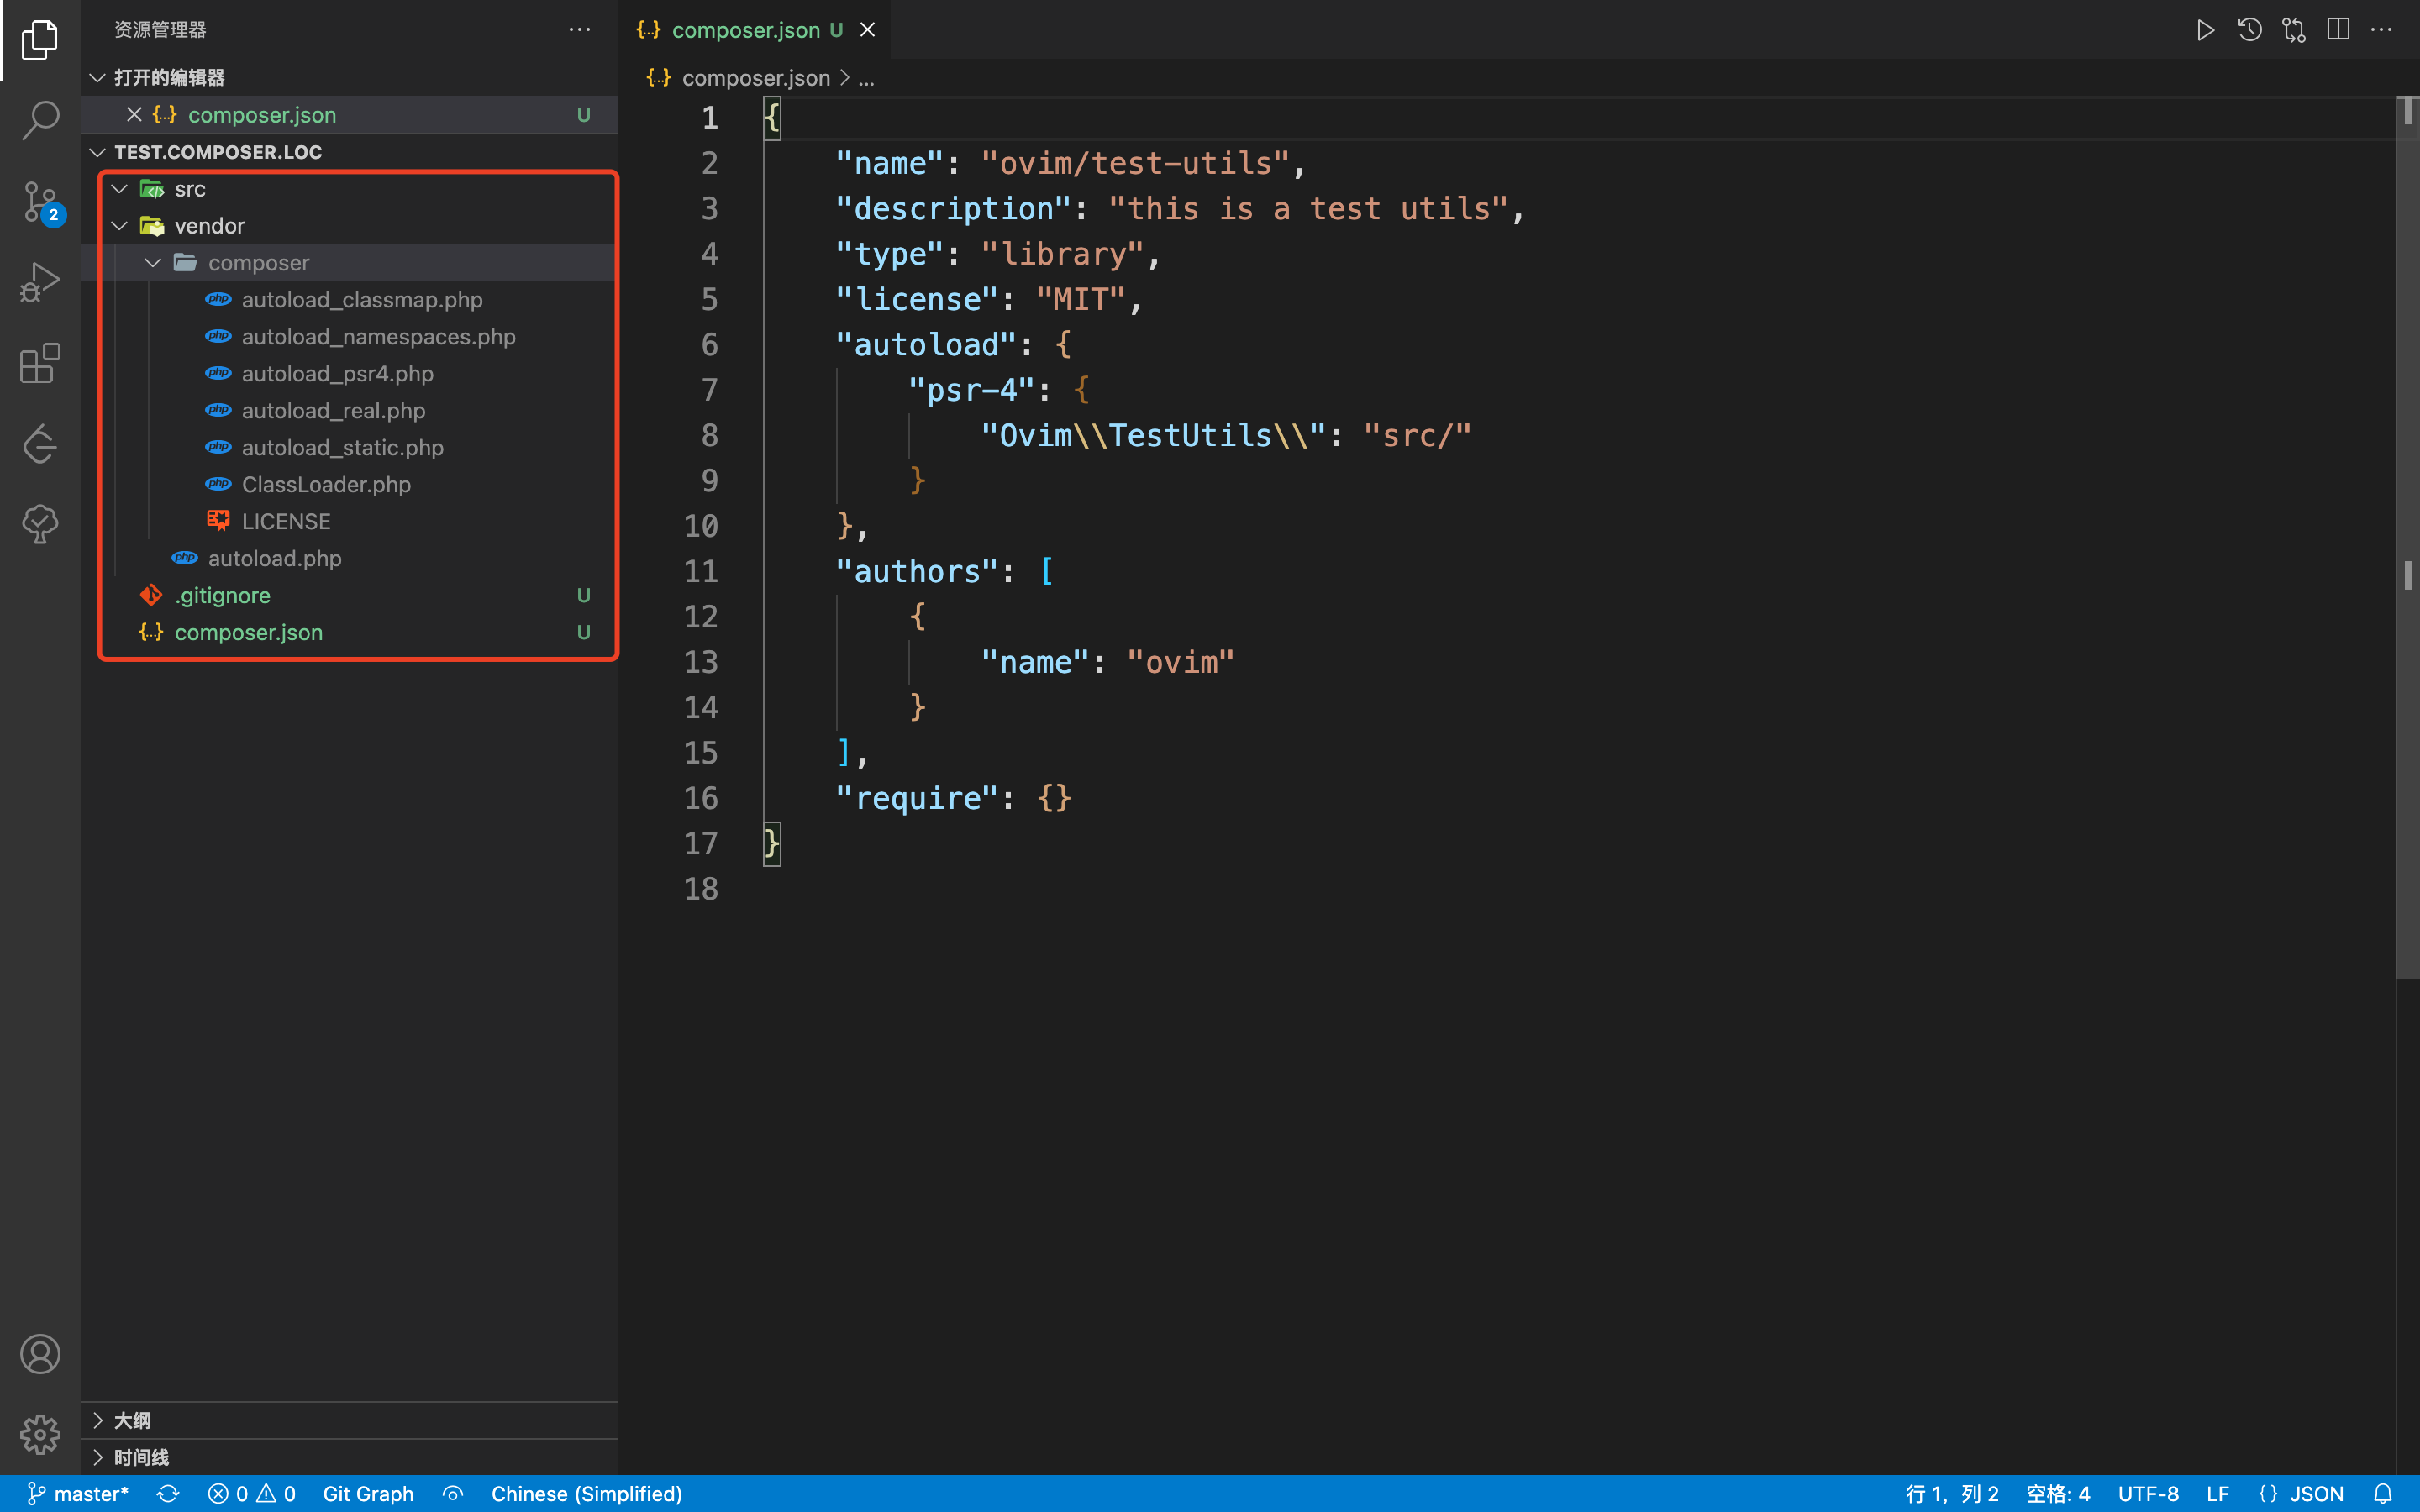Collapse the vendor folder
This screenshot has height=1512, width=2420.
pyautogui.click(x=120, y=226)
